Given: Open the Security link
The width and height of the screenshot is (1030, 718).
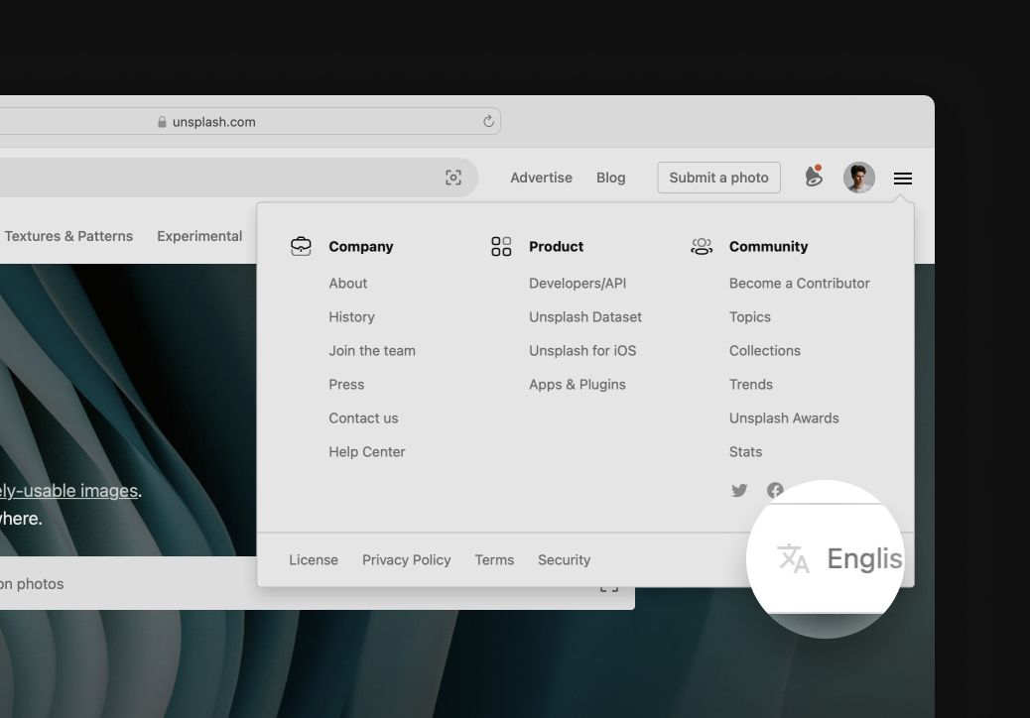Looking at the screenshot, I should coord(564,560).
